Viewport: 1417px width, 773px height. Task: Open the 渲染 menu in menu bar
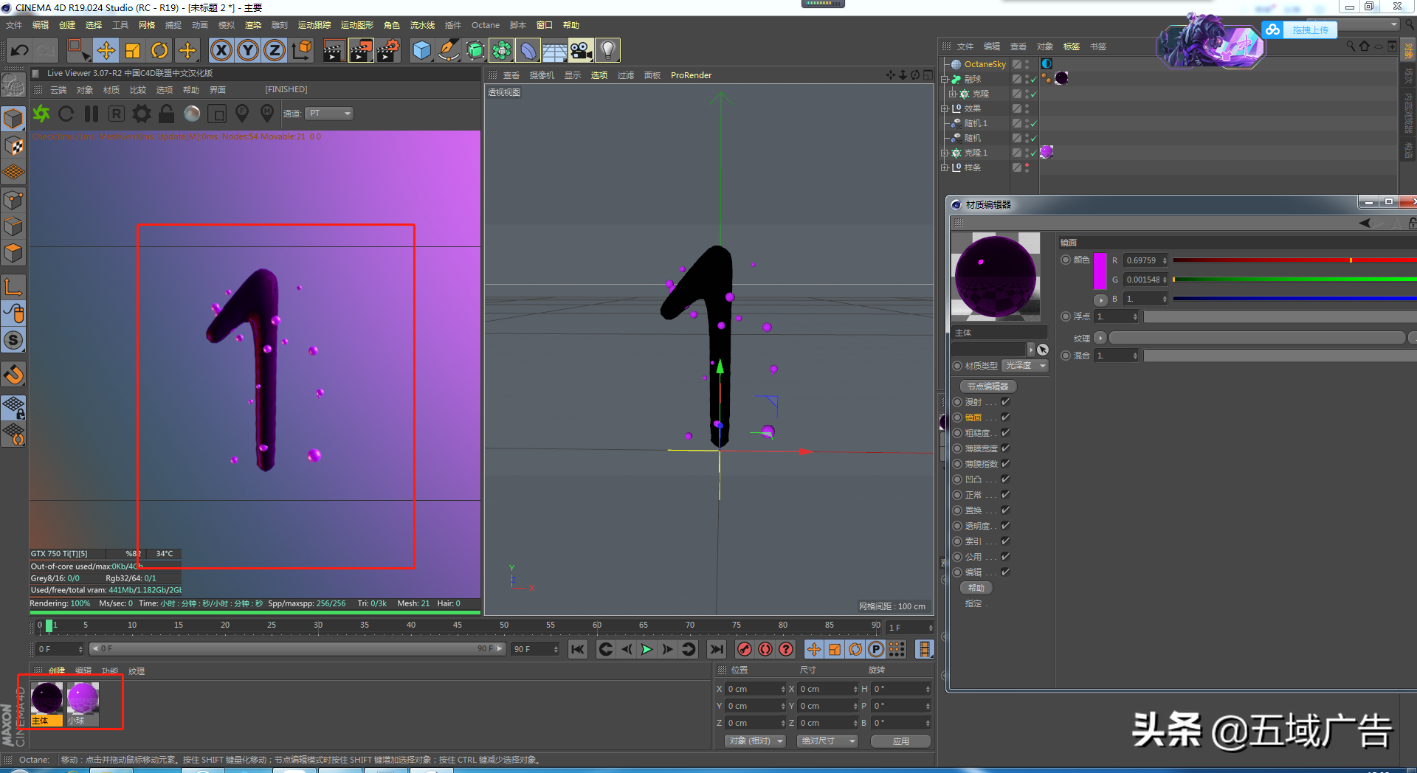point(253,25)
